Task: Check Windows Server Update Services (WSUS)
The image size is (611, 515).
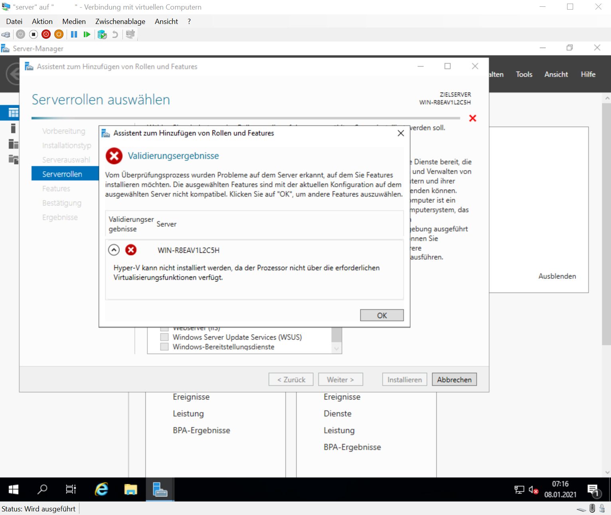Action: [x=164, y=337]
